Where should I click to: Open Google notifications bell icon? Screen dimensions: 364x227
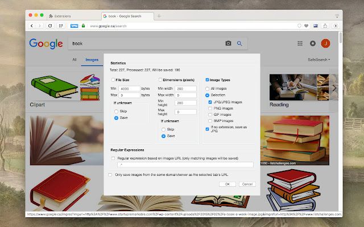coord(313,43)
